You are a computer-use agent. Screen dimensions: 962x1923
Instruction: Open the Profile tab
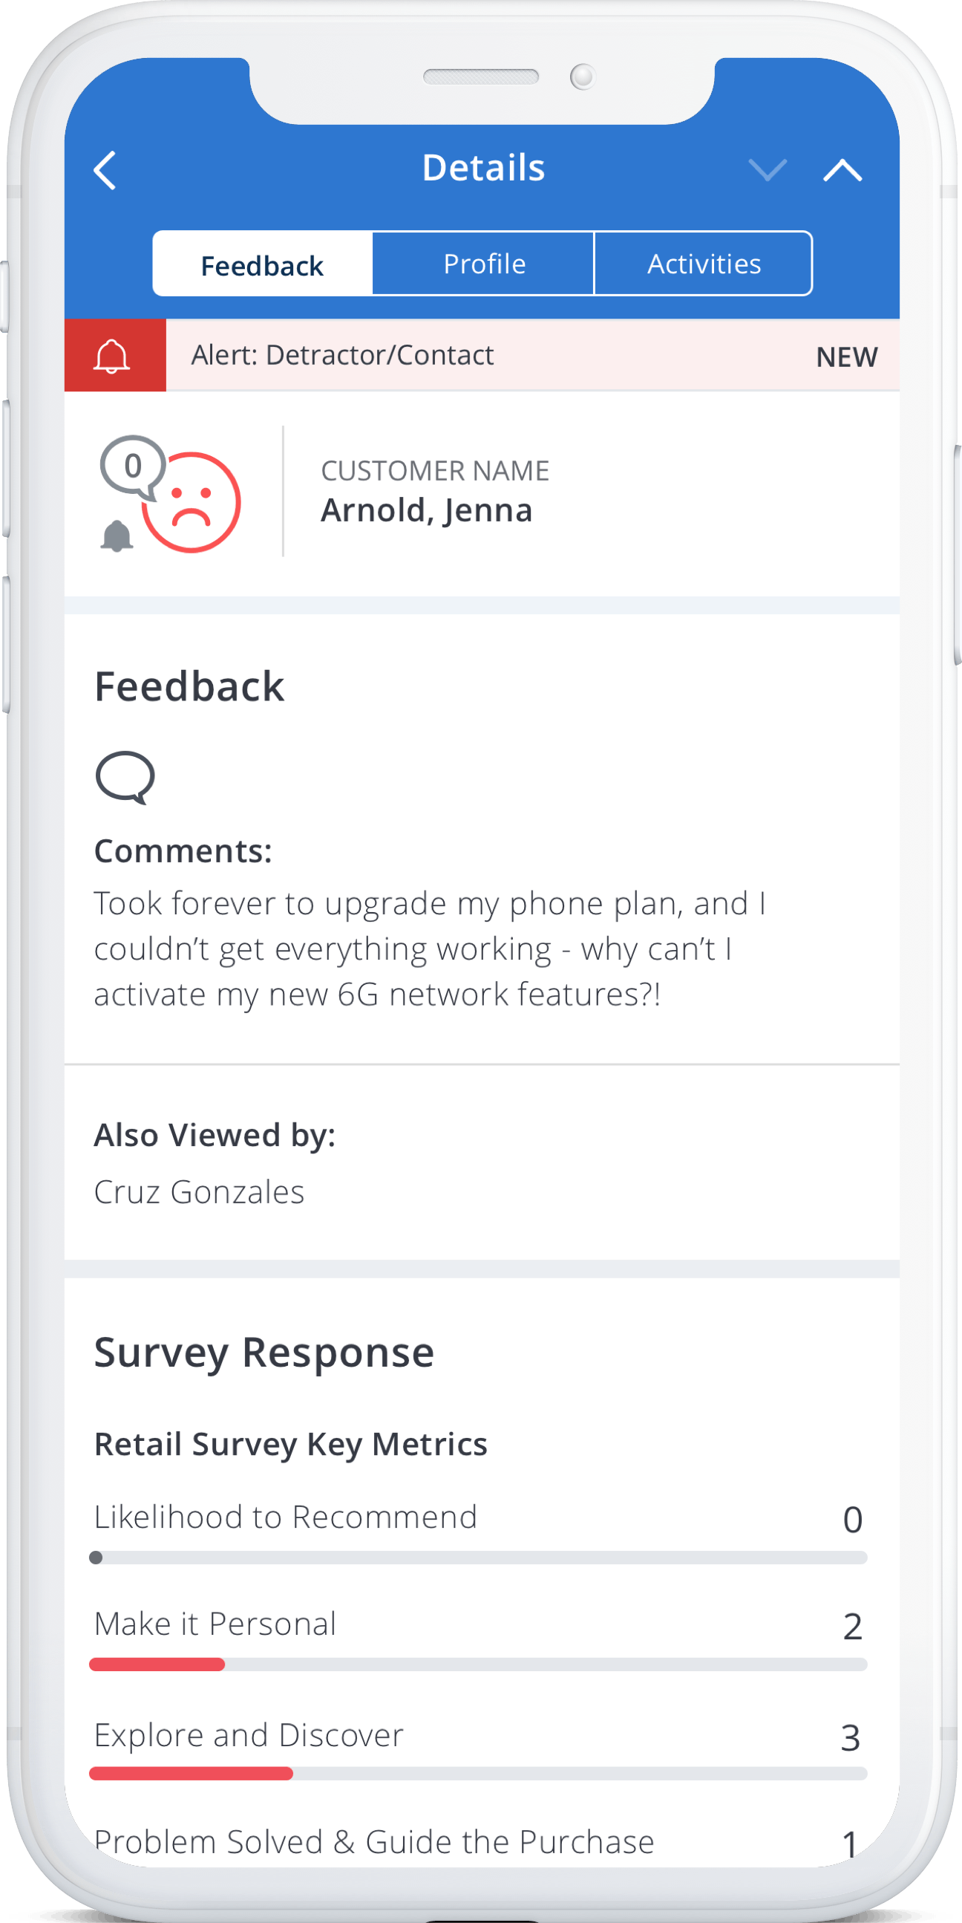(484, 264)
